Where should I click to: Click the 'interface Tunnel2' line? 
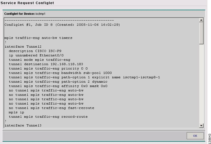click(x=23, y=47)
